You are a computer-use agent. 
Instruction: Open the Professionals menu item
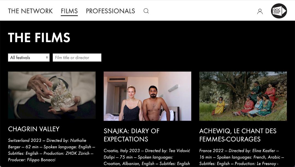[x=110, y=11]
